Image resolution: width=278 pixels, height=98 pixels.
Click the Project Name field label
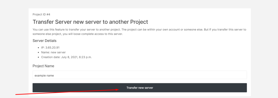pos(43,66)
